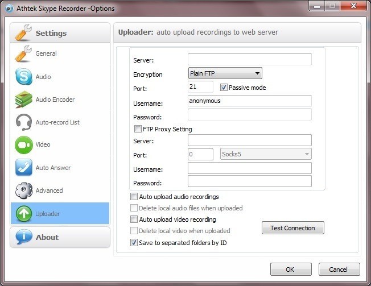The image size is (371, 286).
Task: Click the app icon in title bar
Action: (9, 9)
